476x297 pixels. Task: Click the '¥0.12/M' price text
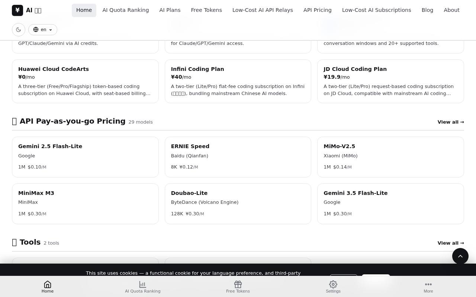coord(189,167)
